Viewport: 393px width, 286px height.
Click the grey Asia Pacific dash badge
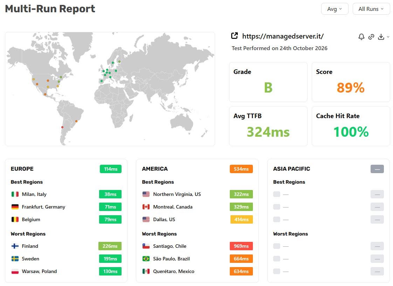(377, 169)
